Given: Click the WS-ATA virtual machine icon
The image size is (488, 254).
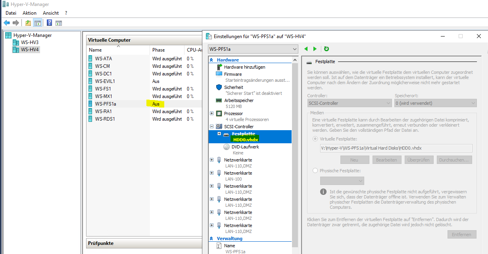Looking at the screenshot, I should point(91,58).
